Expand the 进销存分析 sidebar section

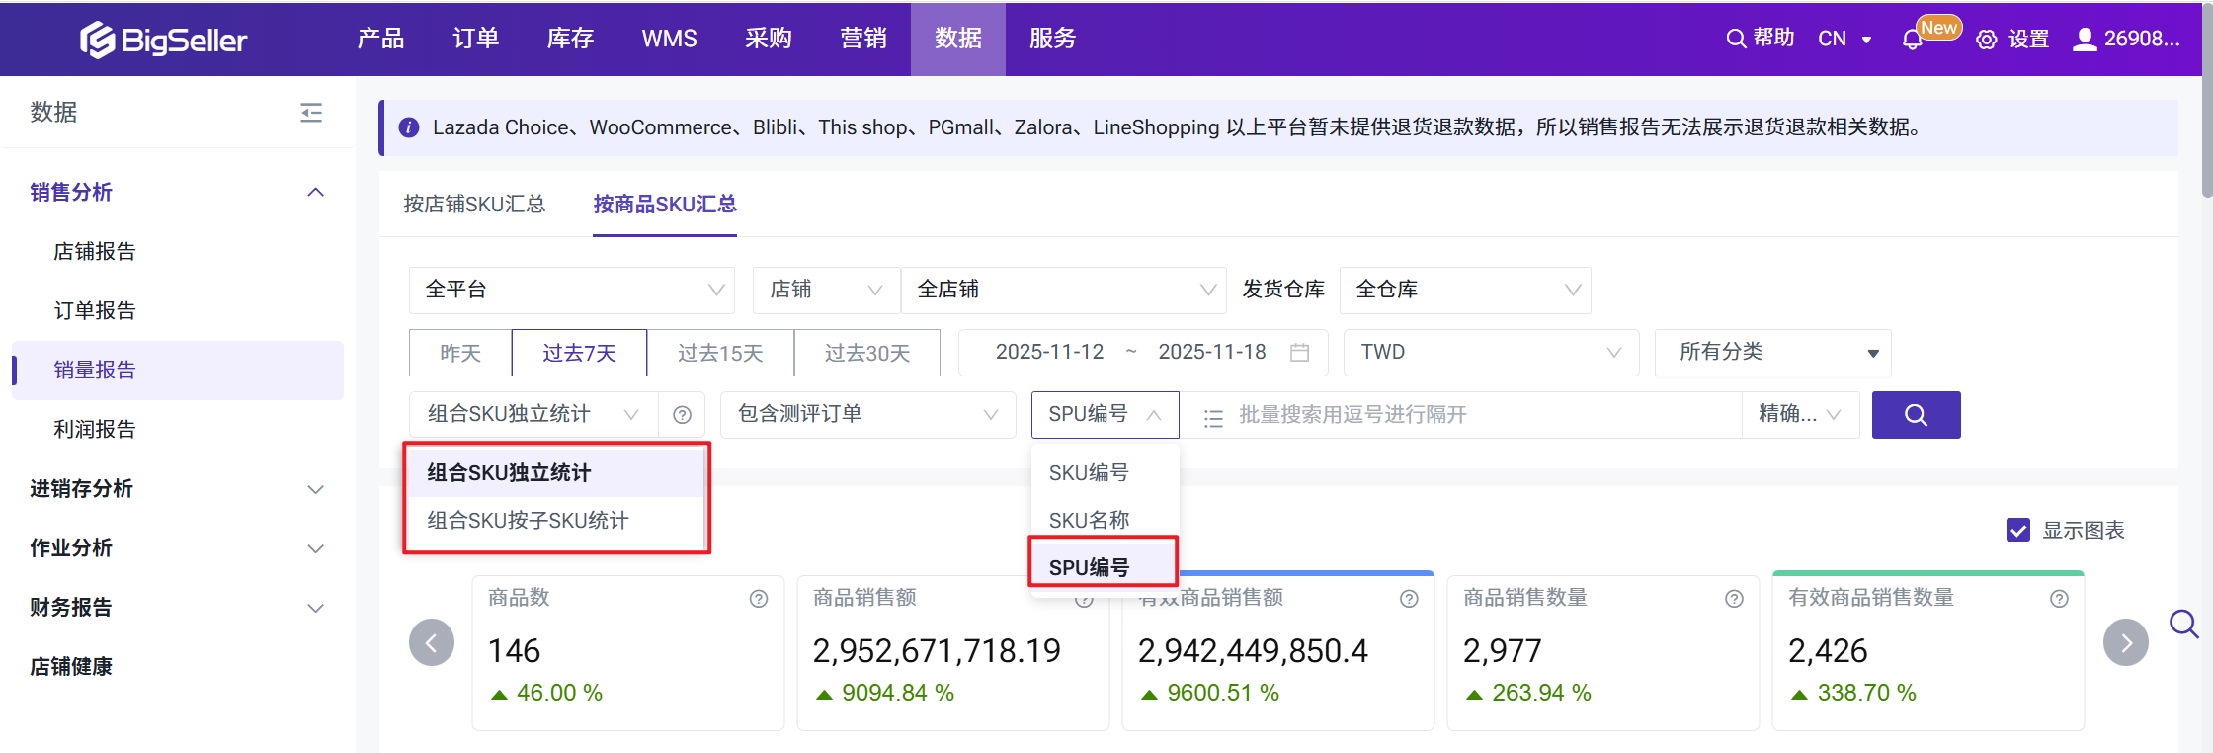178,489
